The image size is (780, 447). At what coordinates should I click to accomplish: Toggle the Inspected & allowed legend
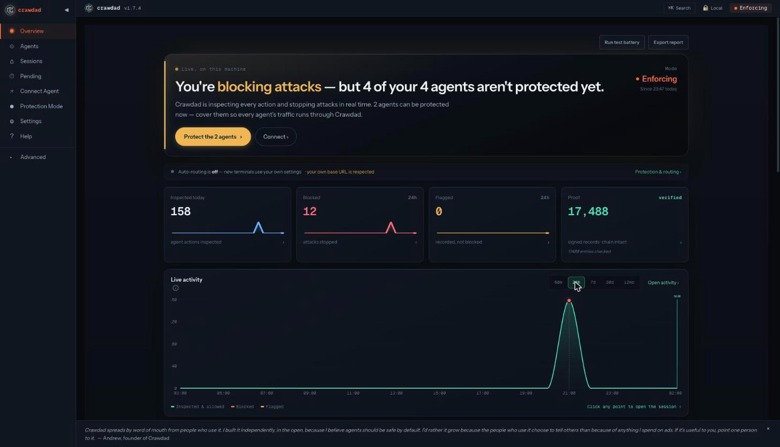coord(198,407)
